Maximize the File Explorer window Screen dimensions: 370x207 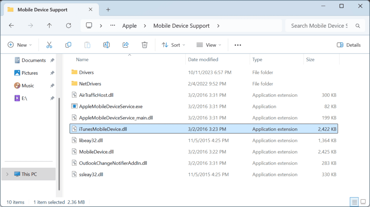coord(341,6)
